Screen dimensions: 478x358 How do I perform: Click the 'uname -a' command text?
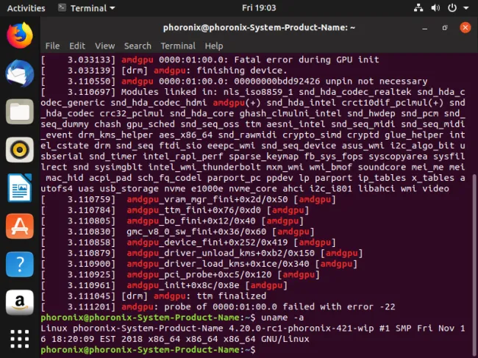click(282, 318)
